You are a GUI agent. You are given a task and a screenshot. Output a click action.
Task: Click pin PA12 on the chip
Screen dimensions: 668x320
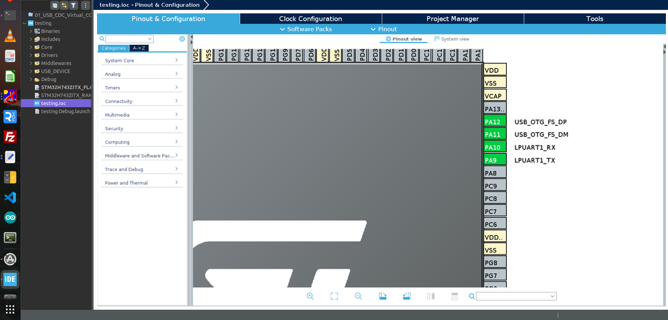tap(495, 122)
